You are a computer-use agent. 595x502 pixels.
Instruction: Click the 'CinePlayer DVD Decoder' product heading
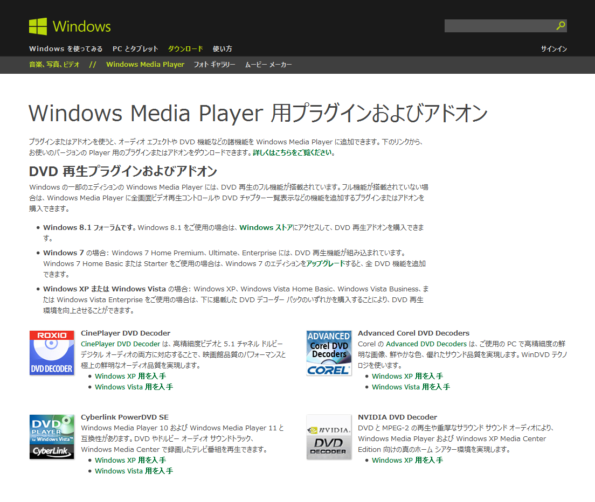pyautogui.click(x=126, y=333)
